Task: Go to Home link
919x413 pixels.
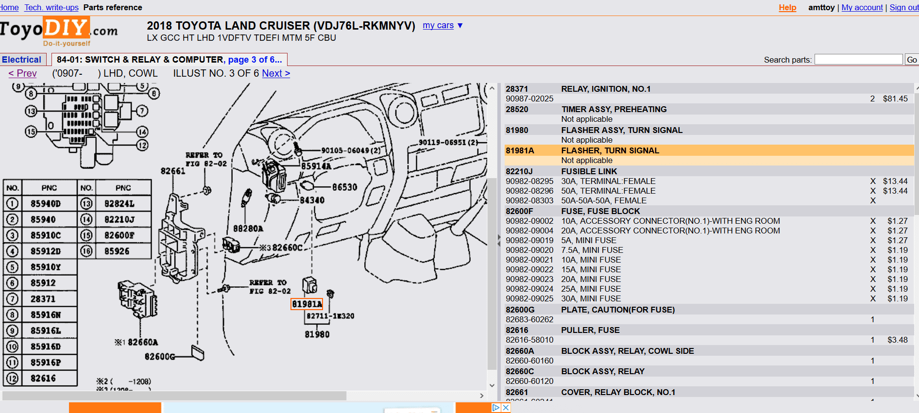Action: 9,7
